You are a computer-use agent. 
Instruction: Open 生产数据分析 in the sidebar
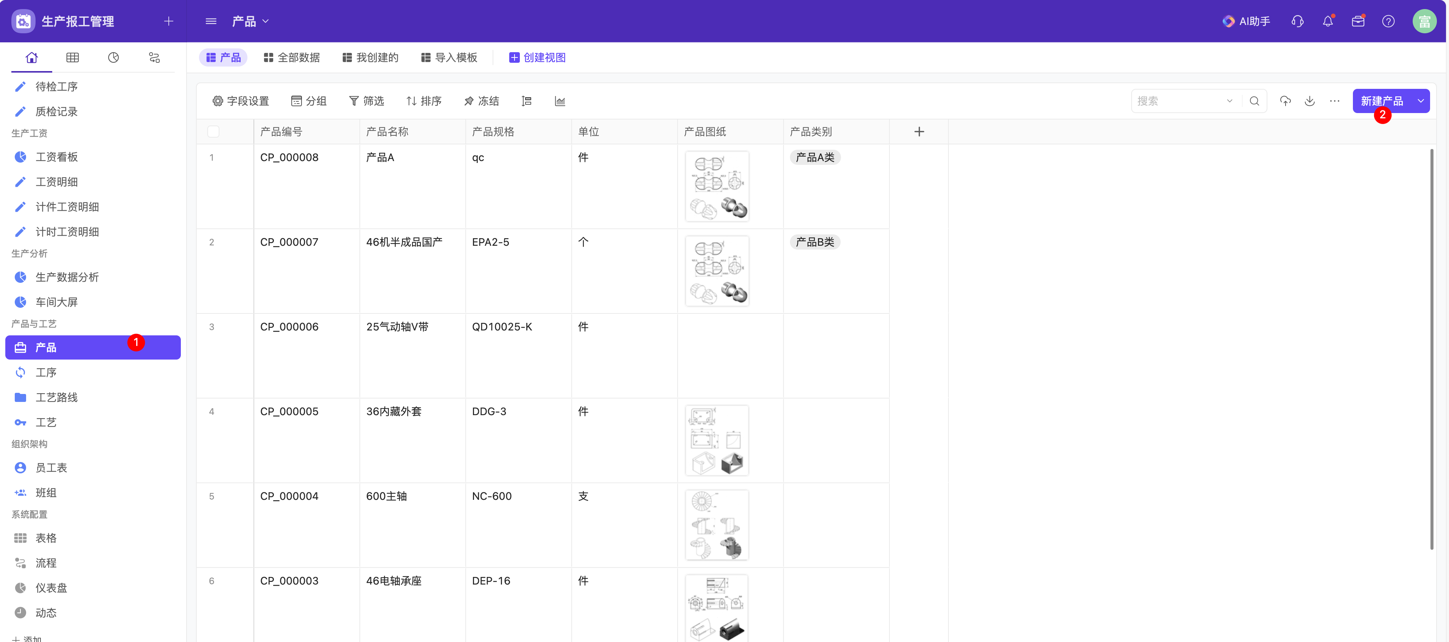(93, 277)
